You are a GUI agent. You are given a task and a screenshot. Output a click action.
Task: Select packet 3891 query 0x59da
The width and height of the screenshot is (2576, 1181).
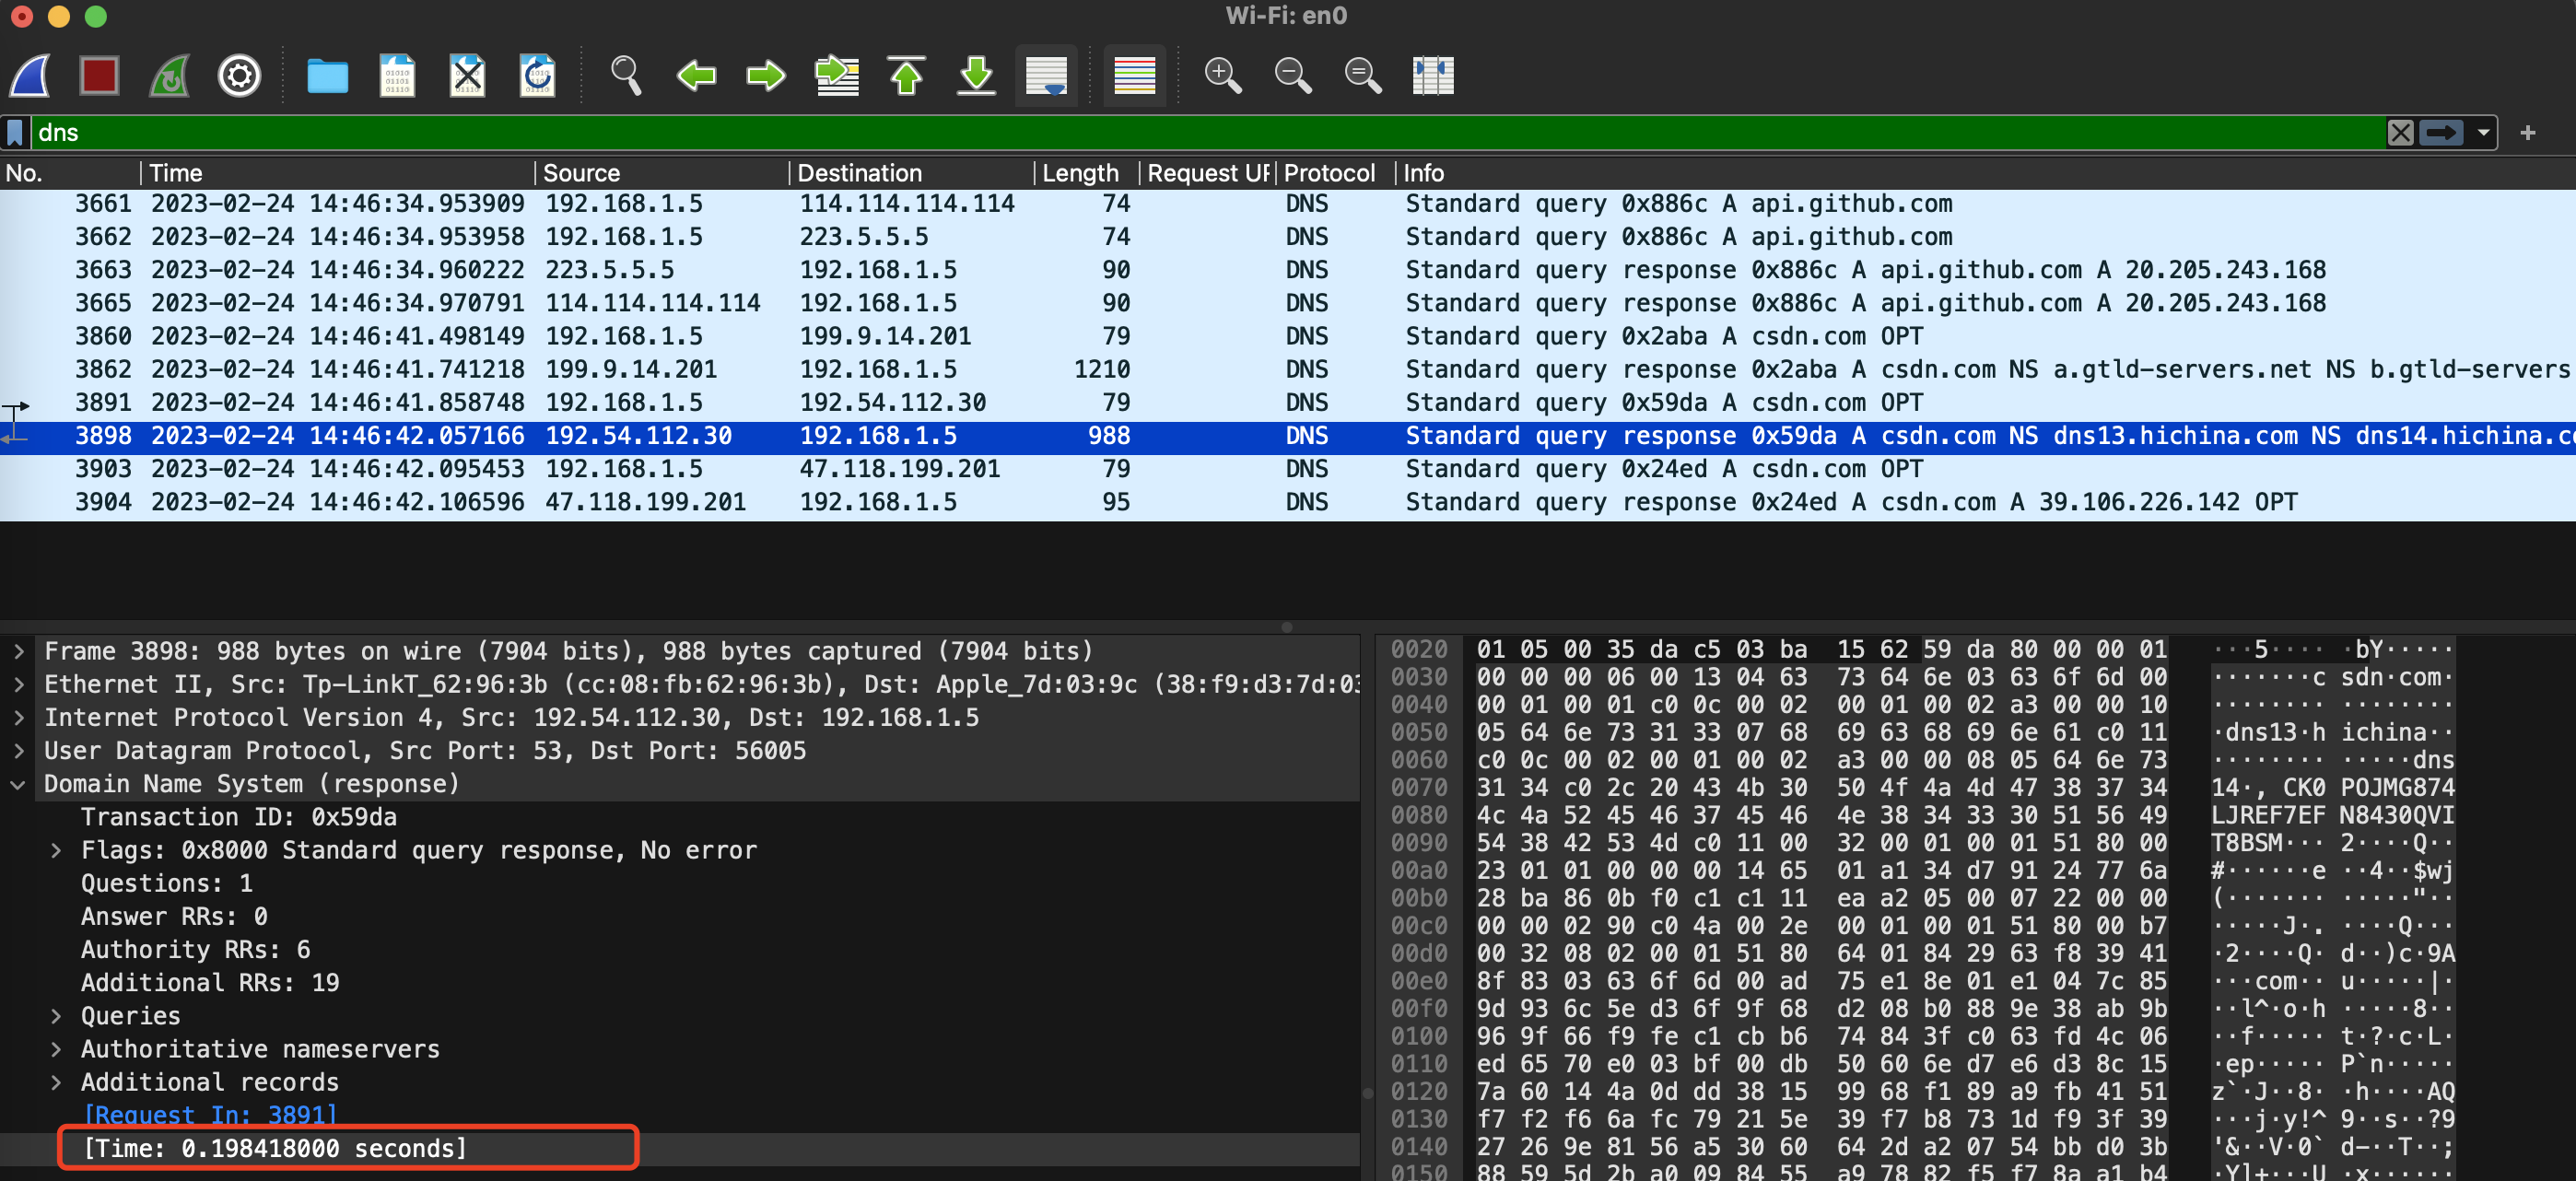click(1288, 402)
